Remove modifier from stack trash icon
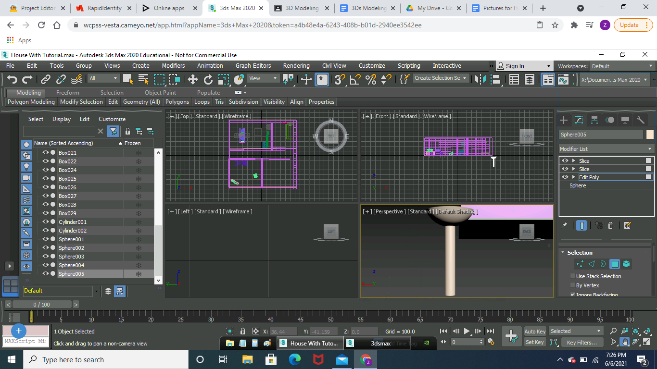Screen dimensions: 657x369 click(610, 225)
